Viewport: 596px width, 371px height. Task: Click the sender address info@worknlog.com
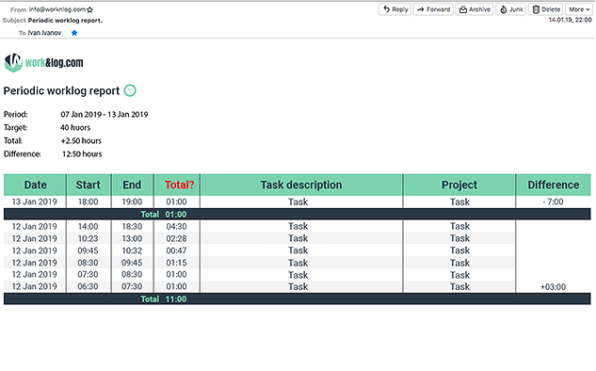pyautogui.click(x=57, y=9)
